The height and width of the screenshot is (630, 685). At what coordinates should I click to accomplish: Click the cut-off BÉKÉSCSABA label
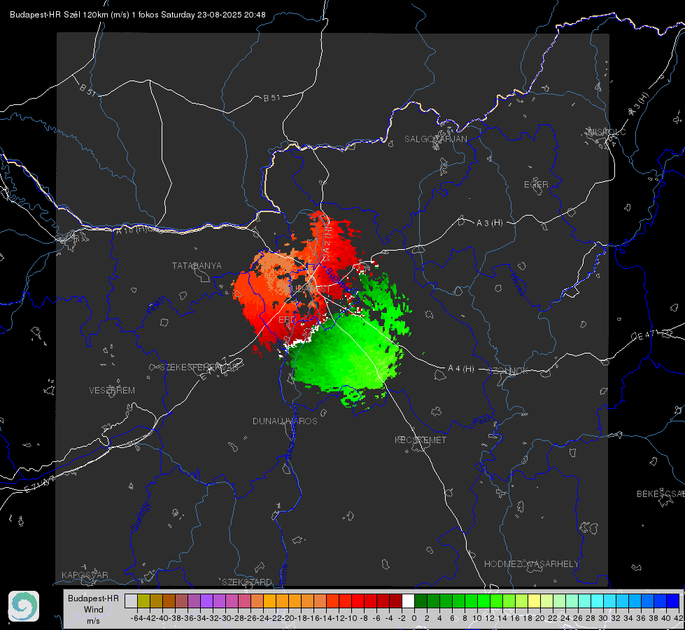661,493
